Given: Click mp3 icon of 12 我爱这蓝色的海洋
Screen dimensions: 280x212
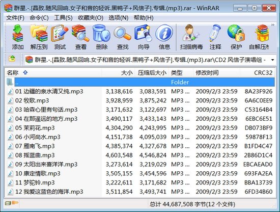Looking at the screenshot, I should [10, 192].
